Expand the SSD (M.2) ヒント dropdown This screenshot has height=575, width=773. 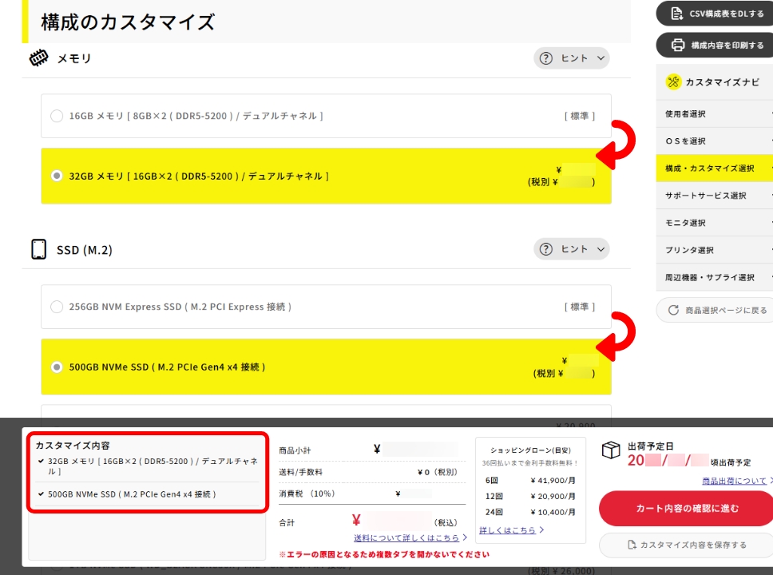coord(571,249)
